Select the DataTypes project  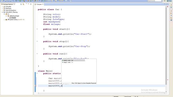pyautogui.click(x=8, y=8)
